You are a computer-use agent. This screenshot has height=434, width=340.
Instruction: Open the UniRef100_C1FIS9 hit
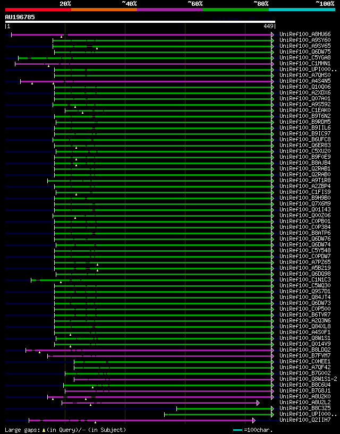coord(305,192)
